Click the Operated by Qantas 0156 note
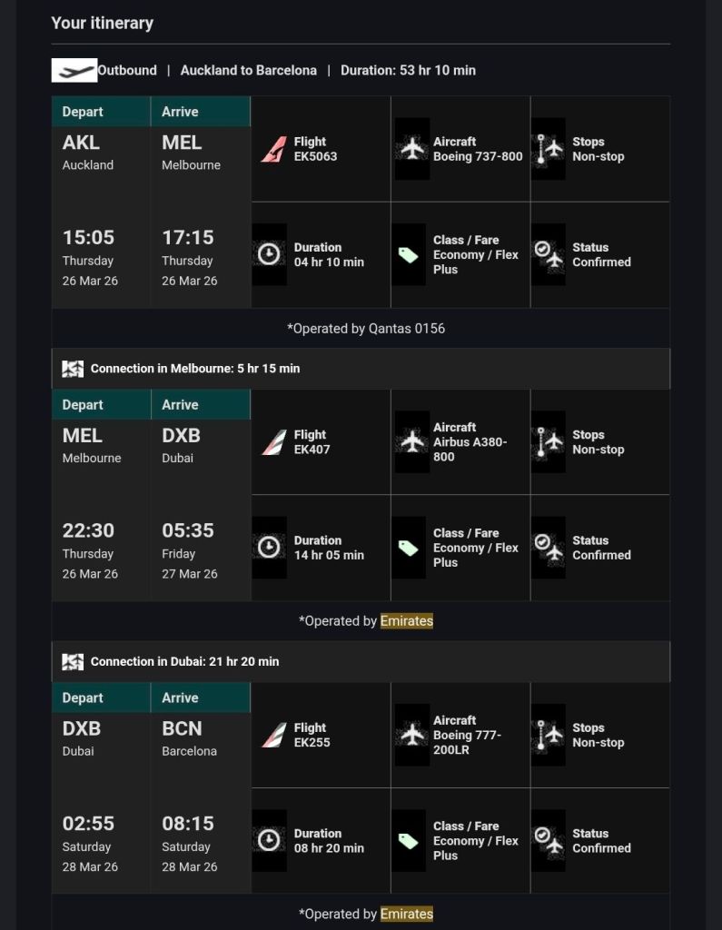The height and width of the screenshot is (930, 722). click(x=366, y=329)
